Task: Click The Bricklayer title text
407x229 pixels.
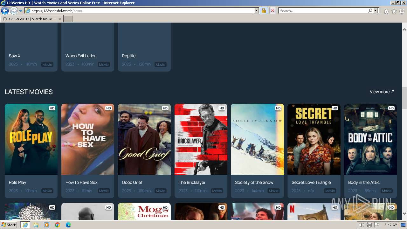Action: pyautogui.click(x=192, y=182)
